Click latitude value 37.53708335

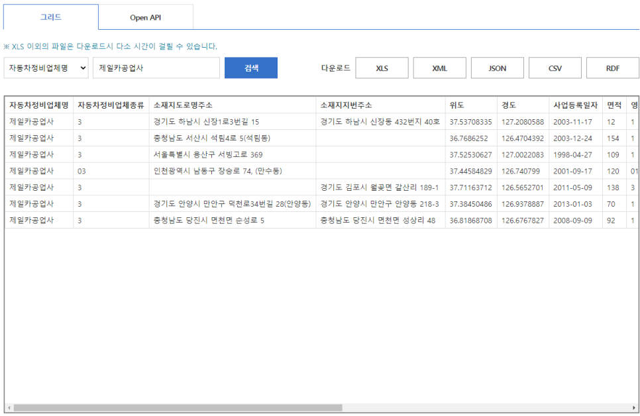click(x=470, y=122)
